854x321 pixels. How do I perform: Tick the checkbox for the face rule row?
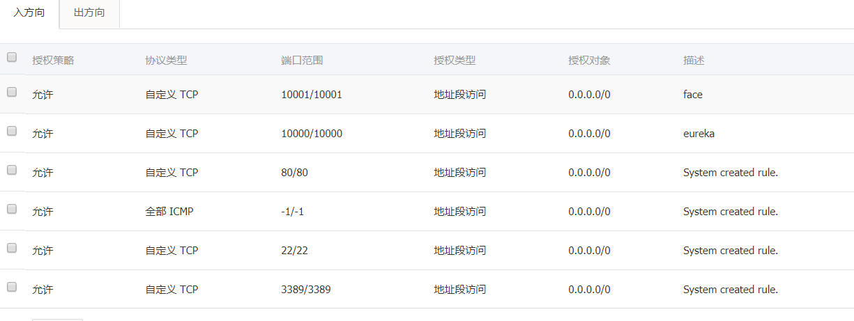tap(12, 92)
